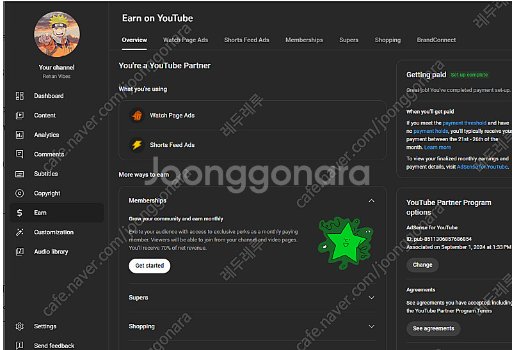Viewport: 512px width, 350px height.
Task: Open the Dashboard menu item
Action: pos(57,96)
